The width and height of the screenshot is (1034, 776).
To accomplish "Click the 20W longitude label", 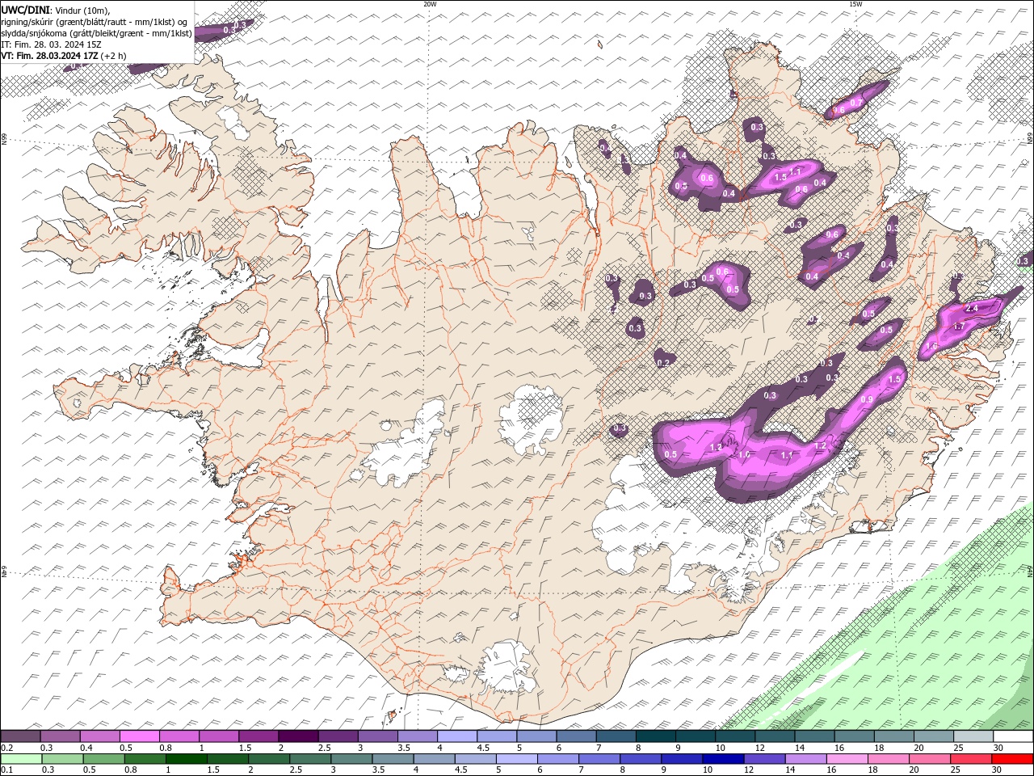I will click(x=430, y=4).
